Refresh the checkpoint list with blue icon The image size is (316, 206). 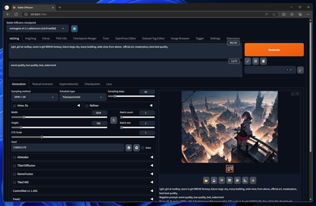74,29
